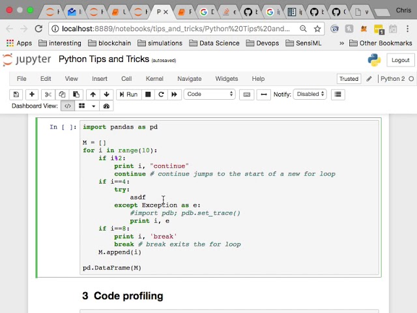Copy selected cells icon

[x=62, y=95]
